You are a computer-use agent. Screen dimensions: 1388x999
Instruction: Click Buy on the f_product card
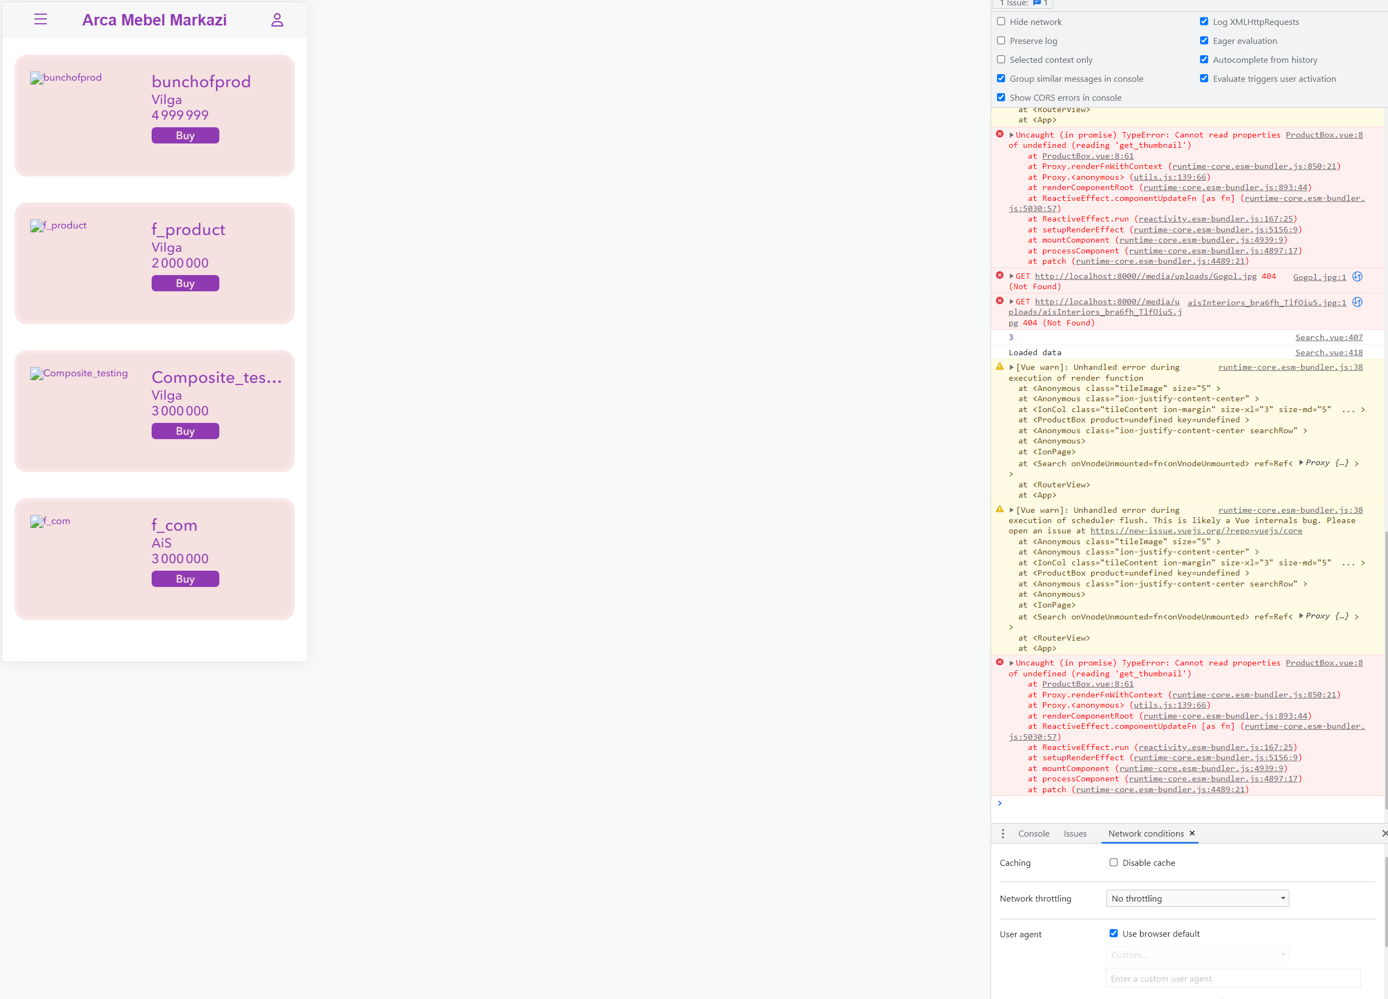pyautogui.click(x=185, y=283)
